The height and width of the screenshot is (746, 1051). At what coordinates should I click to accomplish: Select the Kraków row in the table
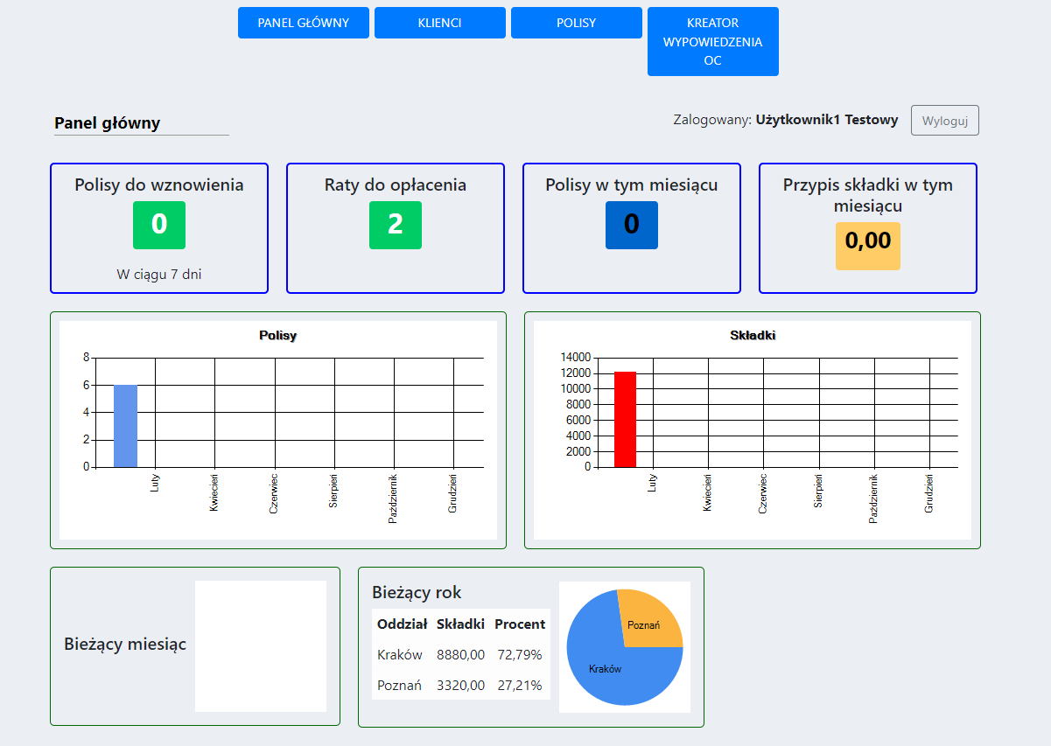click(461, 654)
